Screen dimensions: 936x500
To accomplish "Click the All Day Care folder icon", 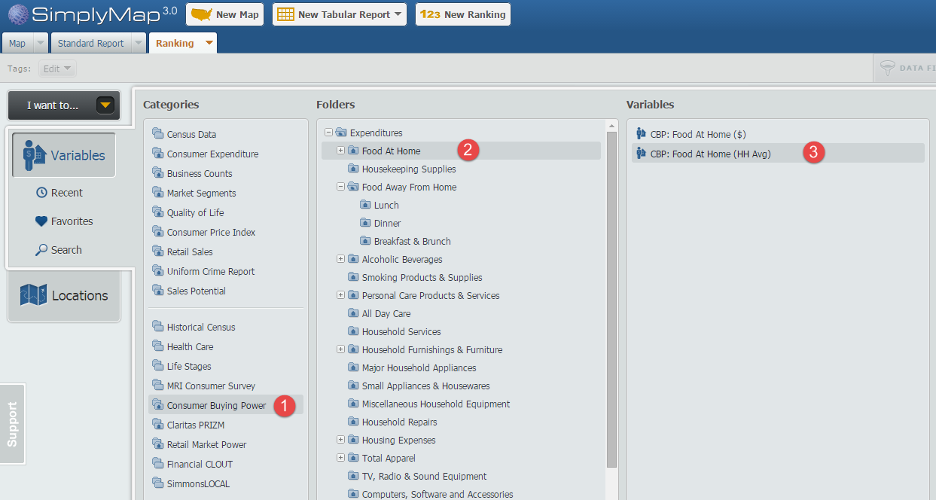I will [353, 313].
